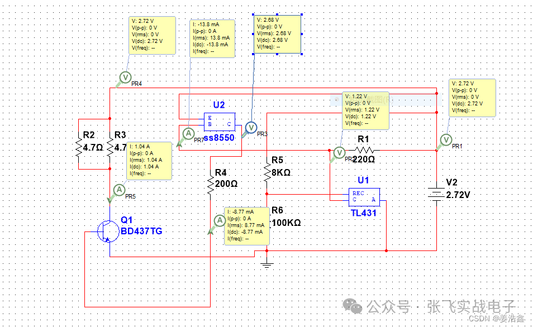The height and width of the screenshot is (328, 533).
Task: Select the Q1 BD437TG transistor symbol
Action: point(107,231)
